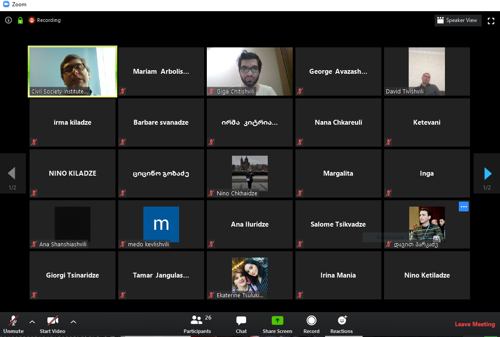Click Margalita participant name
This screenshot has height=337, width=500.
click(x=338, y=173)
